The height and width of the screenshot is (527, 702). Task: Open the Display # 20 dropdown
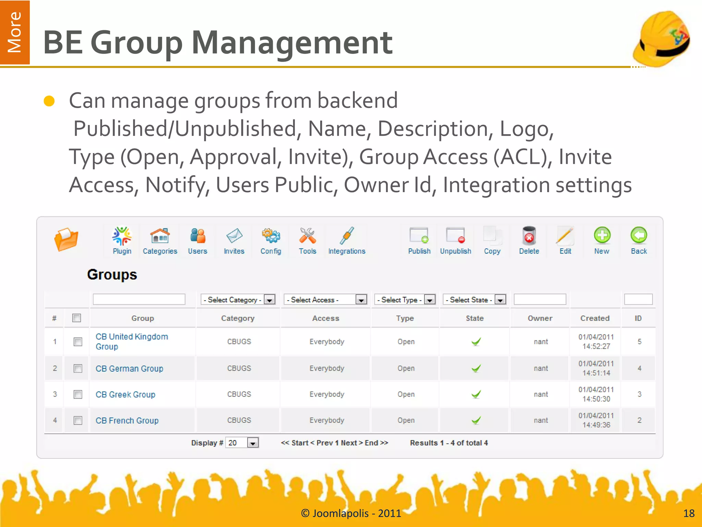(x=242, y=443)
